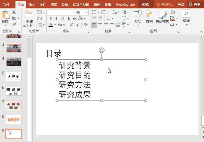Switch to the 动画 tab
This screenshot has width=204, height=142.
click(65, 5)
